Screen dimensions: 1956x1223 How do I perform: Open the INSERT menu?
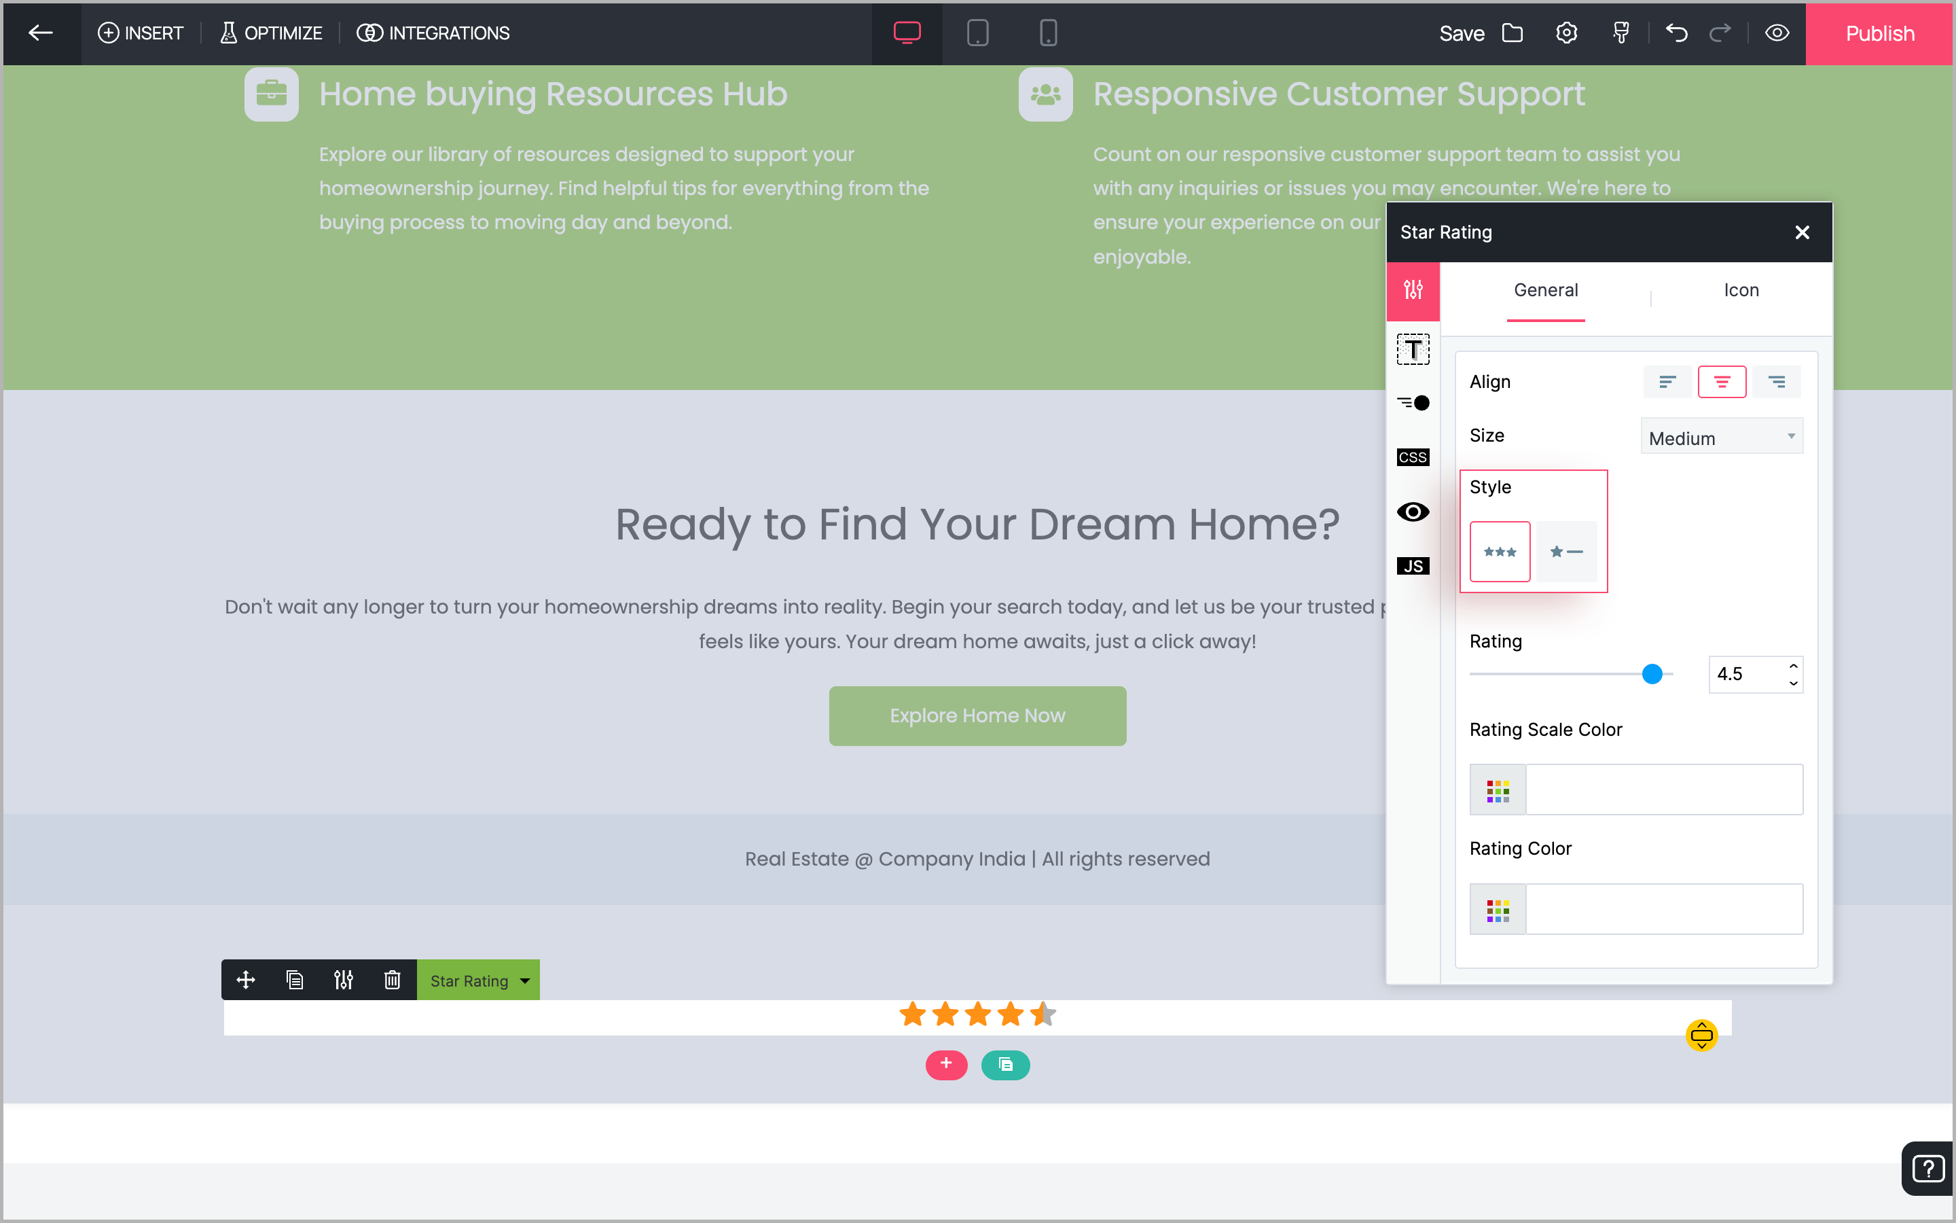[141, 33]
